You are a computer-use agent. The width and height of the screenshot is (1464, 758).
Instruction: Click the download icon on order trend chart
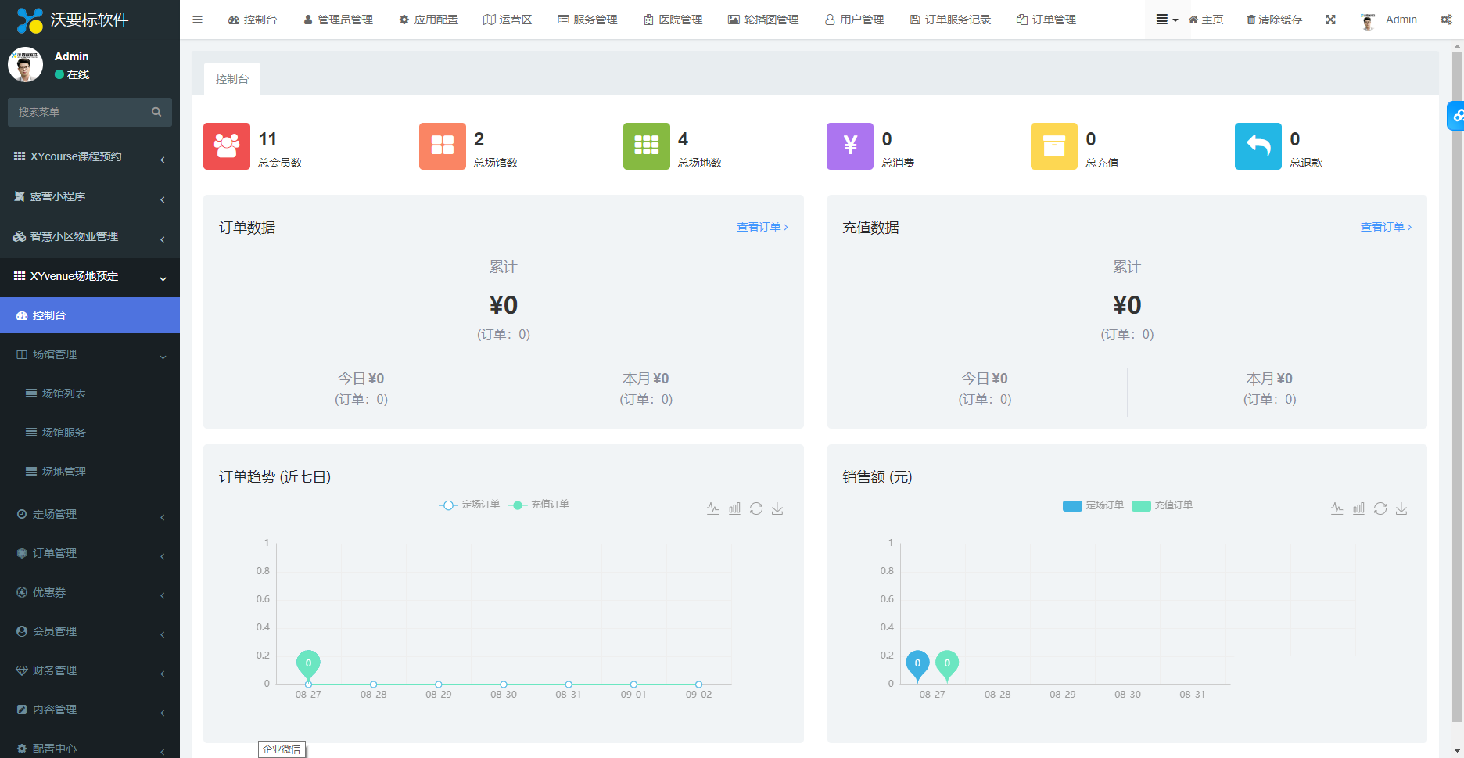(x=777, y=508)
